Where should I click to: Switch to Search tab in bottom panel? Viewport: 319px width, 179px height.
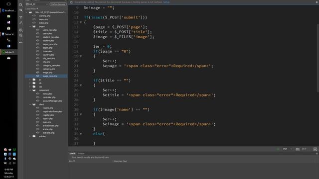72,154
